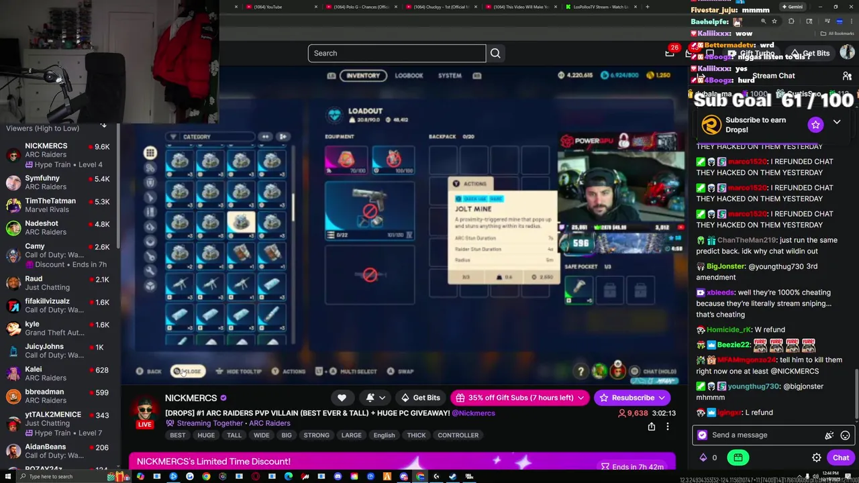859x483 pixels.
Task: Open Steam from the taskbar
Action: 452,477
